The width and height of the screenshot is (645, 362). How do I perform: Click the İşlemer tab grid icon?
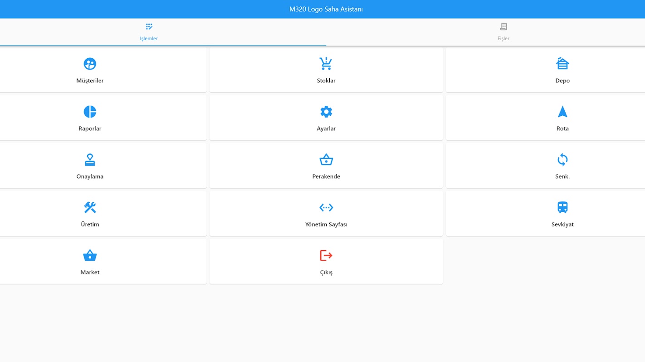tap(149, 27)
